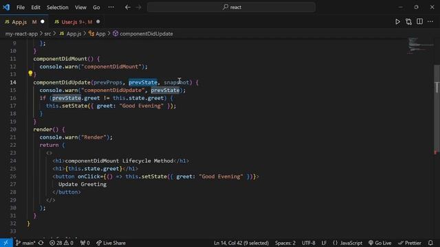
Task: Open the Go menu
Action: click(x=96, y=8)
